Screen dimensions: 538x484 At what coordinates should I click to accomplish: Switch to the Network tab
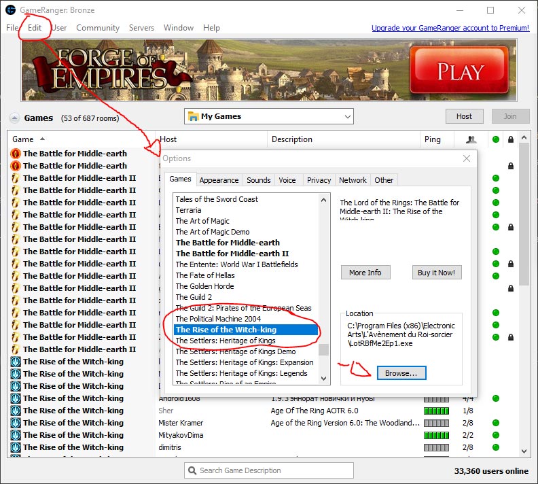[x=353, y=180]
